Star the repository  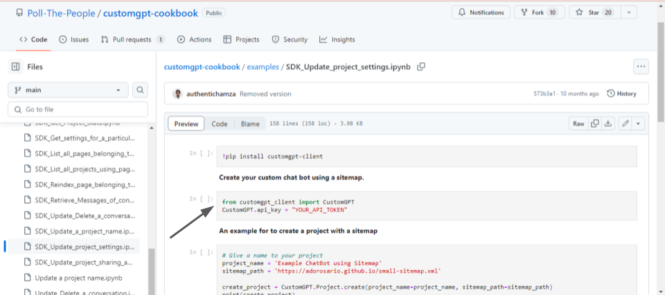coord(595,12)
